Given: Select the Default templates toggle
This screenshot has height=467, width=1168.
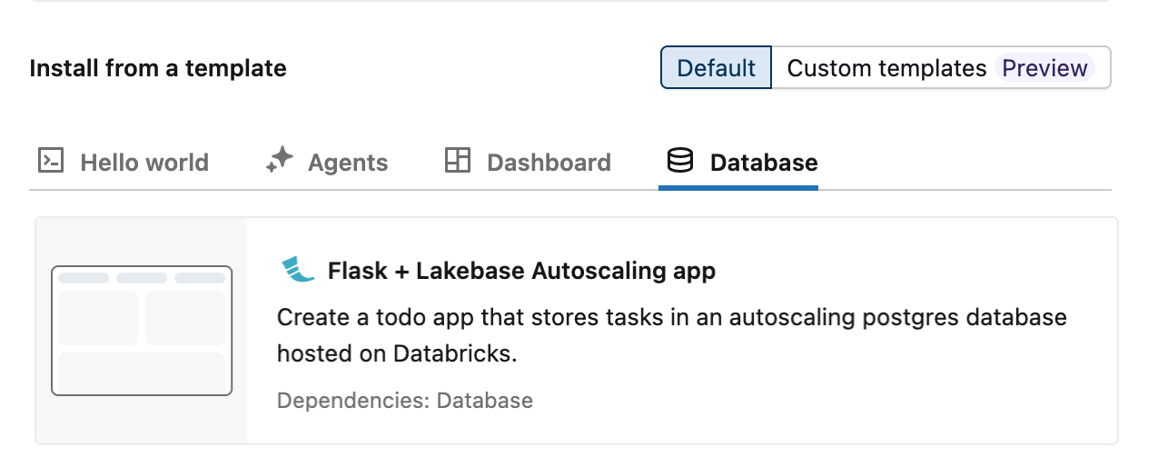Looking at the screenshot, I should coord(716,68).
